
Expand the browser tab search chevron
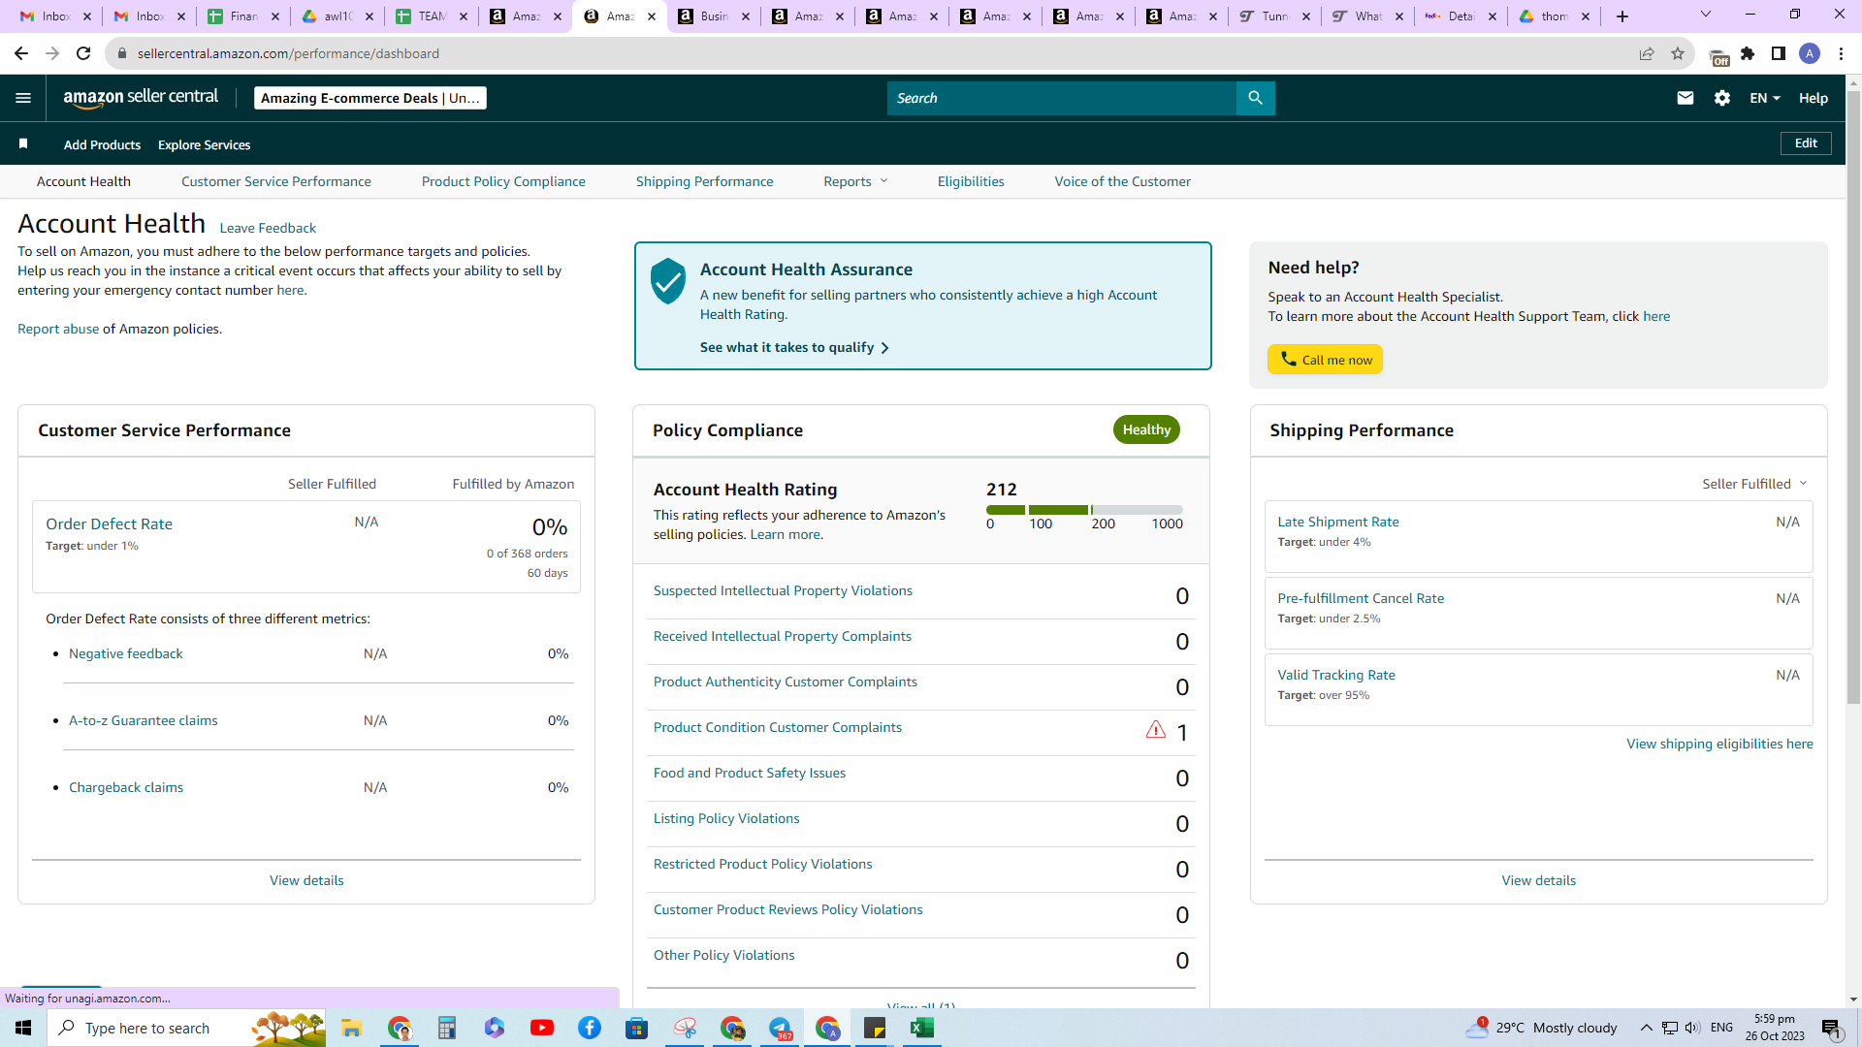pos(1705,15)
